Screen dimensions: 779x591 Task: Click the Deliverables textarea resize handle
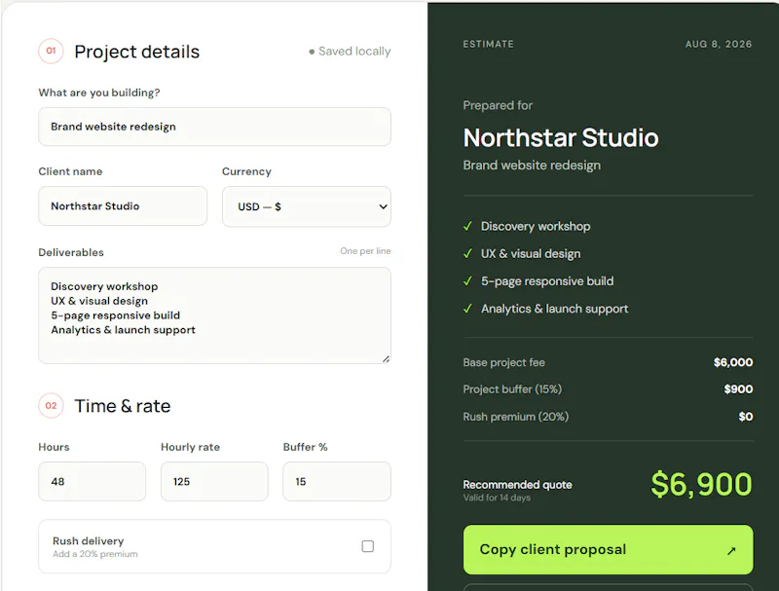(x=386, y=358)
